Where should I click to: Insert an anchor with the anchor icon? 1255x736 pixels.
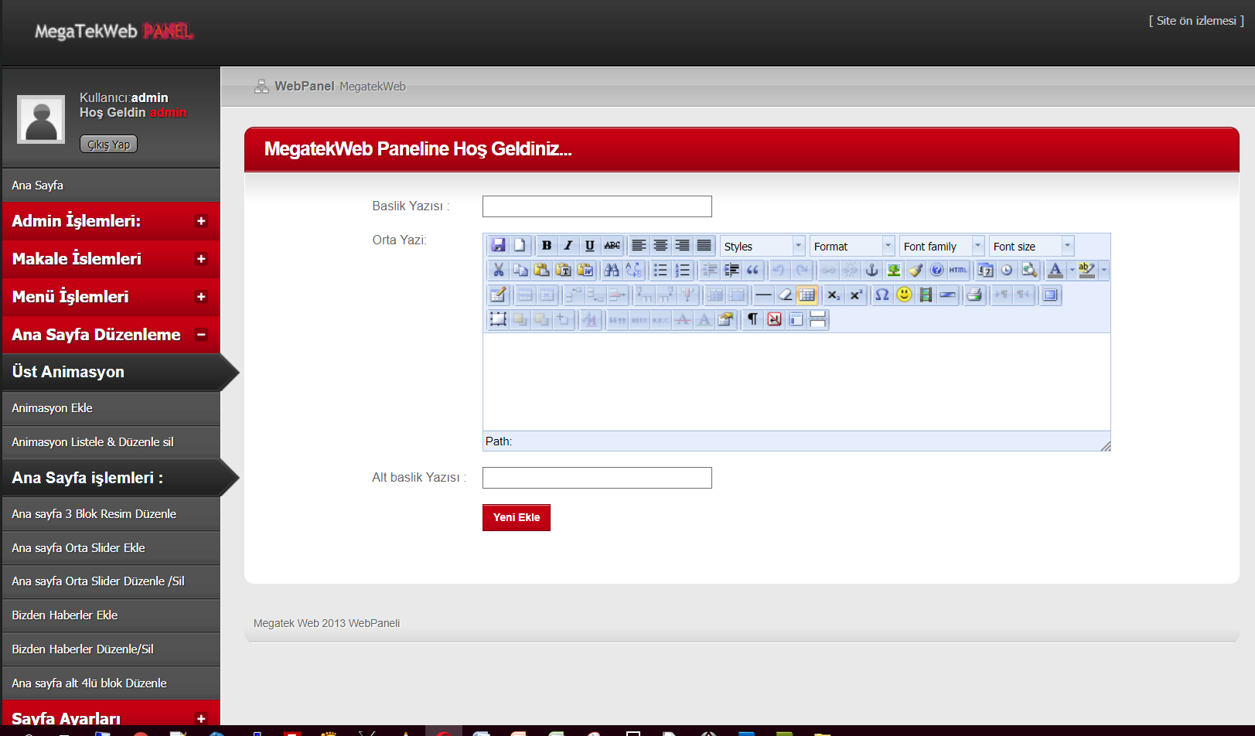click(x=871, y=271)
